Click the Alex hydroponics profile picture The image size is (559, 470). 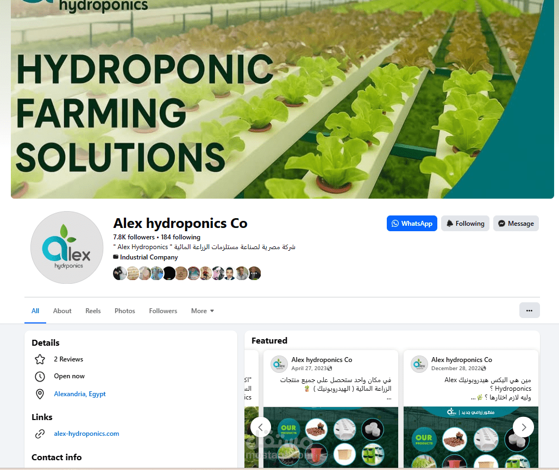coord(67,247)
